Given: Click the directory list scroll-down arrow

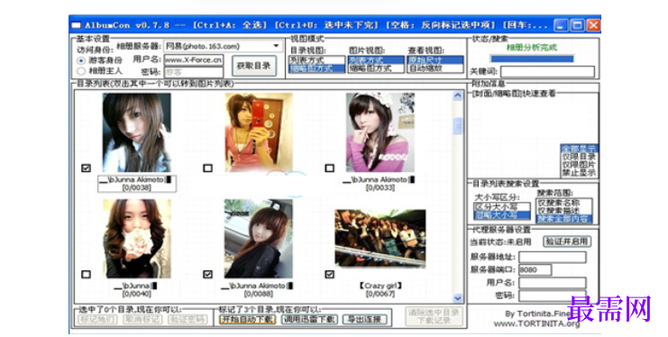Looking at the screenshot, I should [458, 298].
